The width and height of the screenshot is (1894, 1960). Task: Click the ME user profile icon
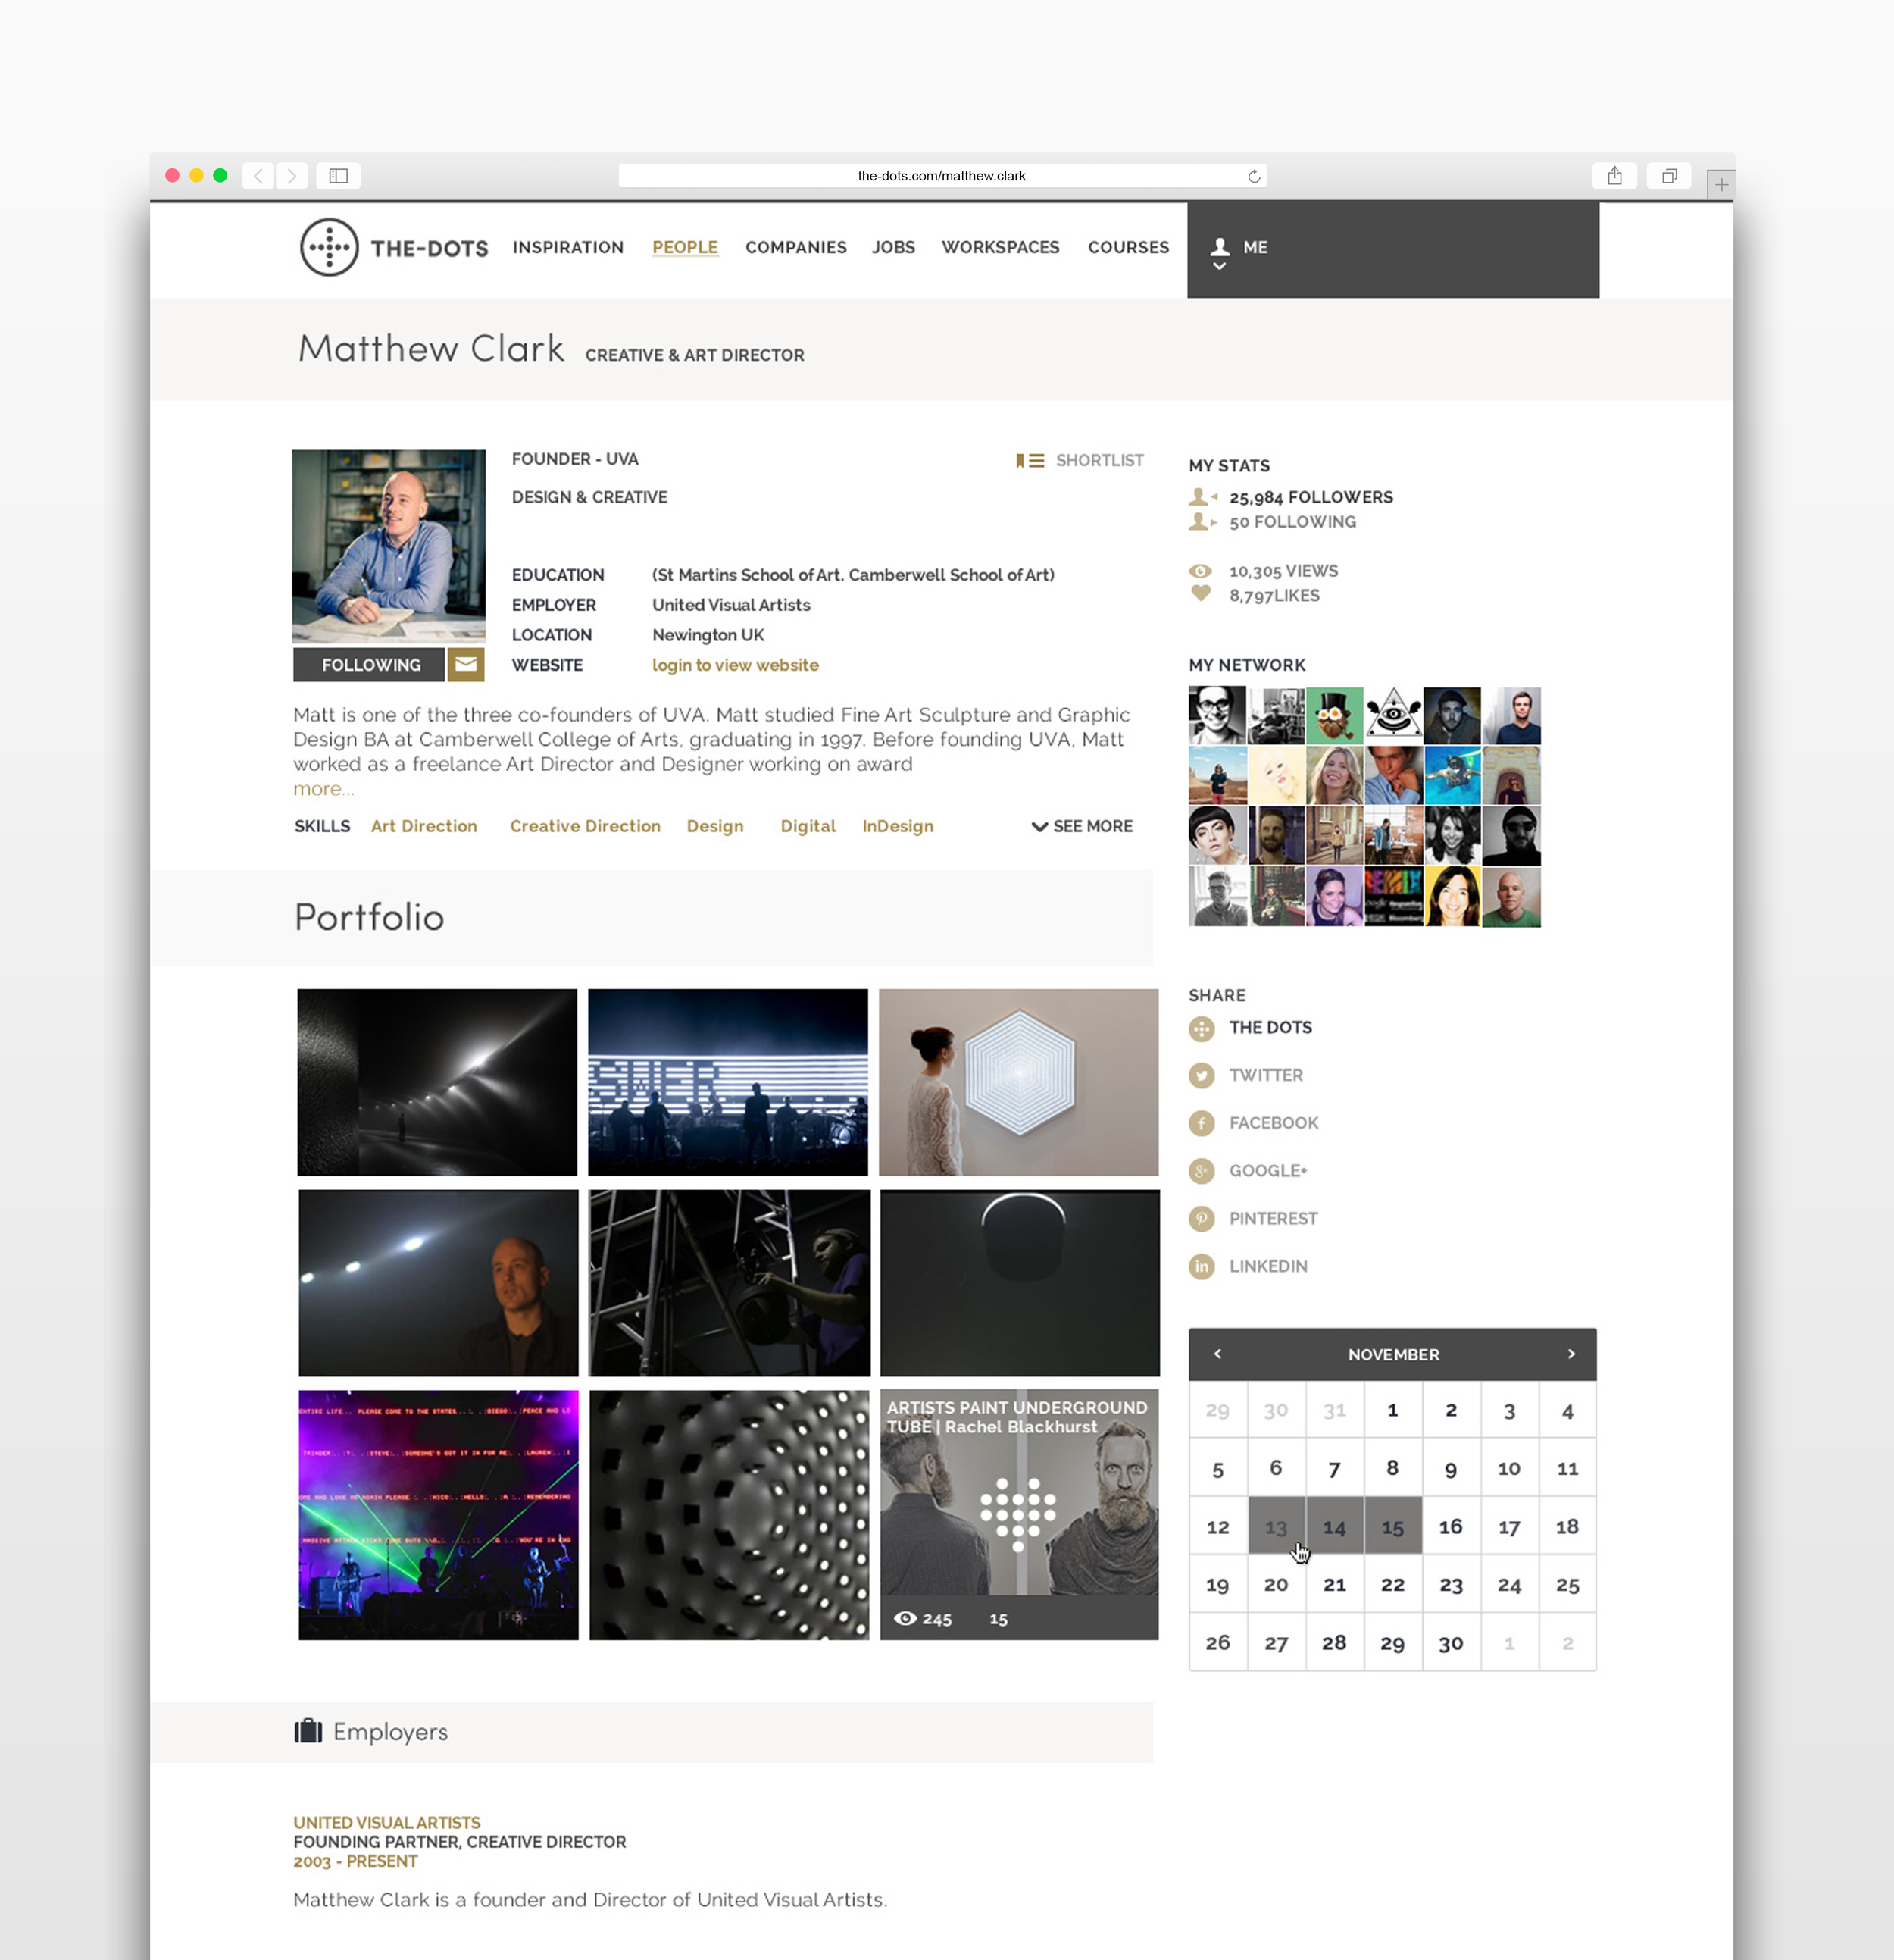1220,246
